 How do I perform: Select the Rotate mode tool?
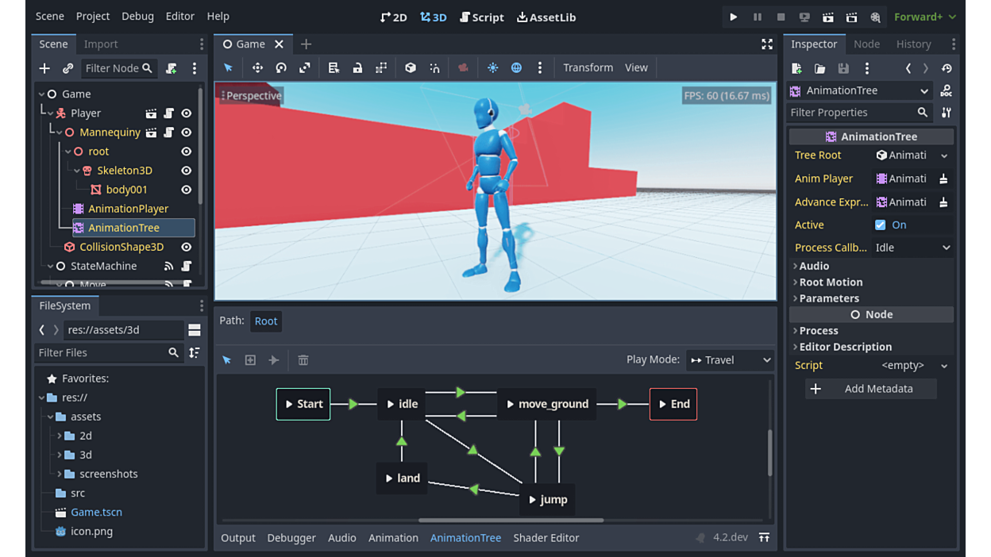(281, 68)
